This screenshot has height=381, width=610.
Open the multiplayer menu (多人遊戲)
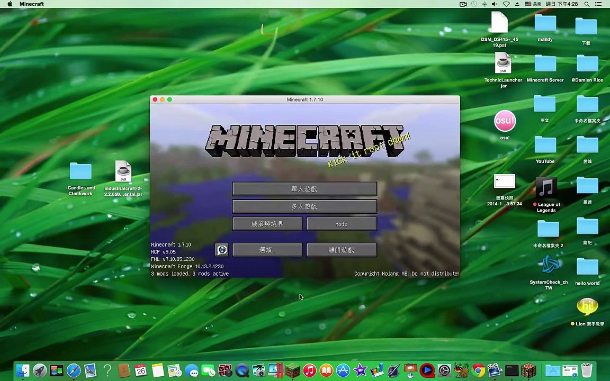click(304, 206)
